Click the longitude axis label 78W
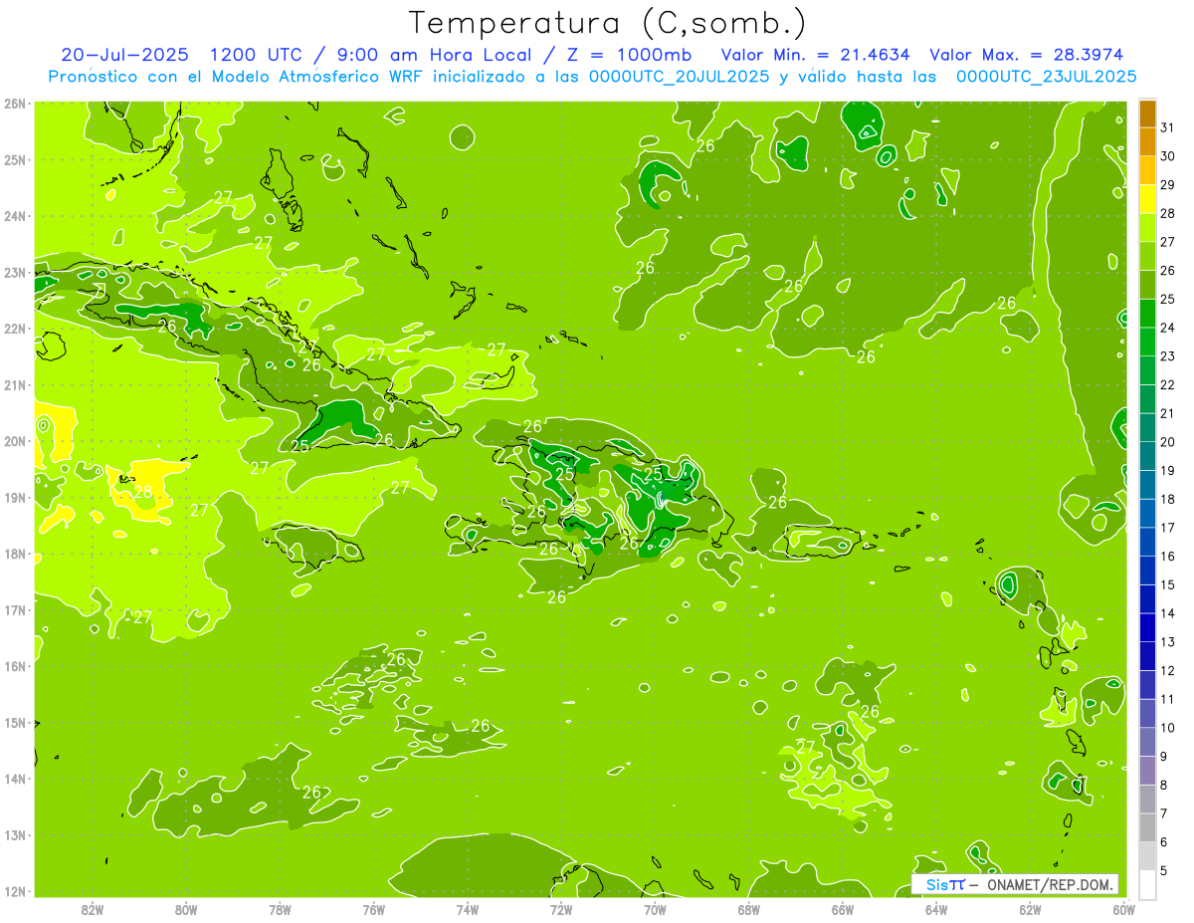 pyautogui.click(x=280, y=908)
